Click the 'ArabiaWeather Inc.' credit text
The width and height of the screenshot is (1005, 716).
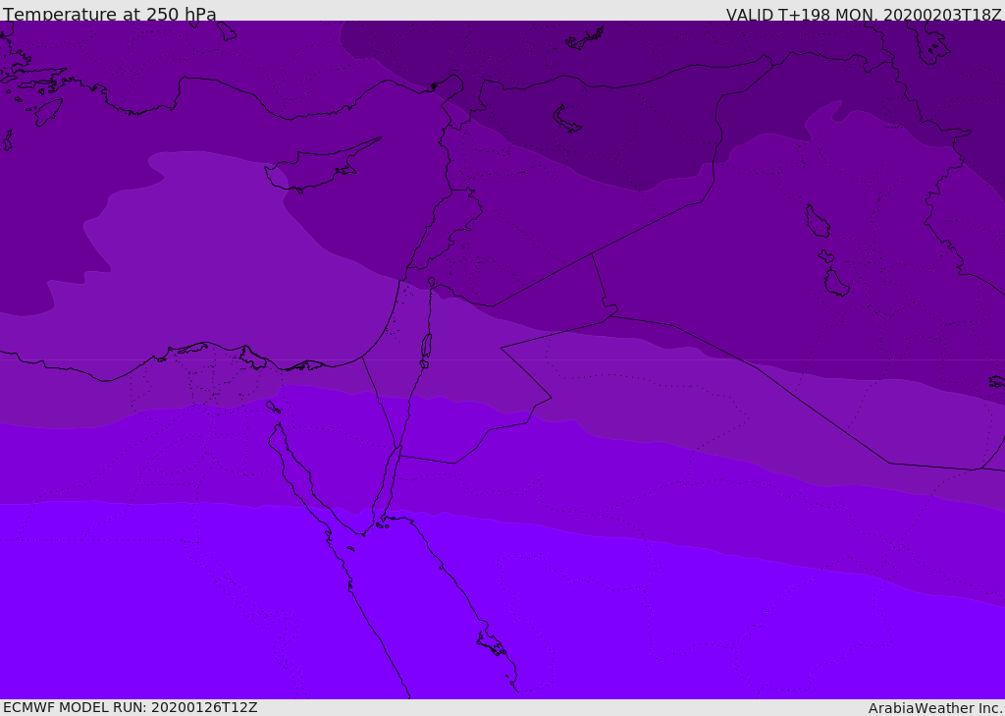pos(935,708)
